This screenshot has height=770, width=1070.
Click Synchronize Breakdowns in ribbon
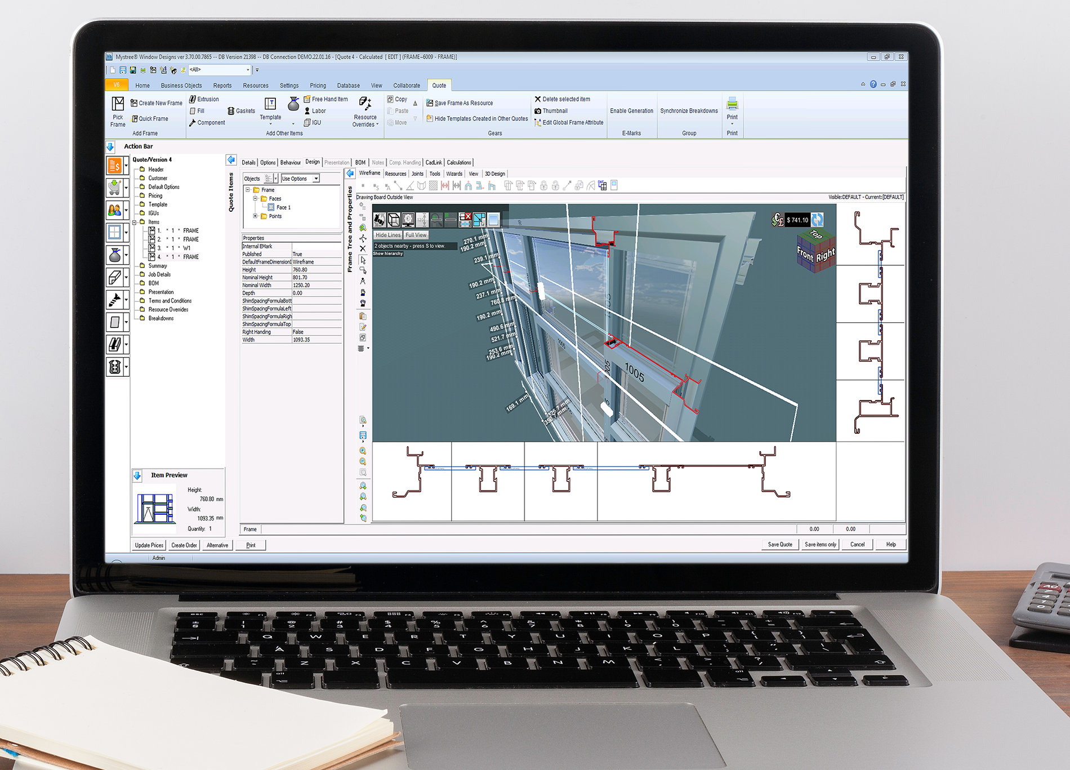689,111
